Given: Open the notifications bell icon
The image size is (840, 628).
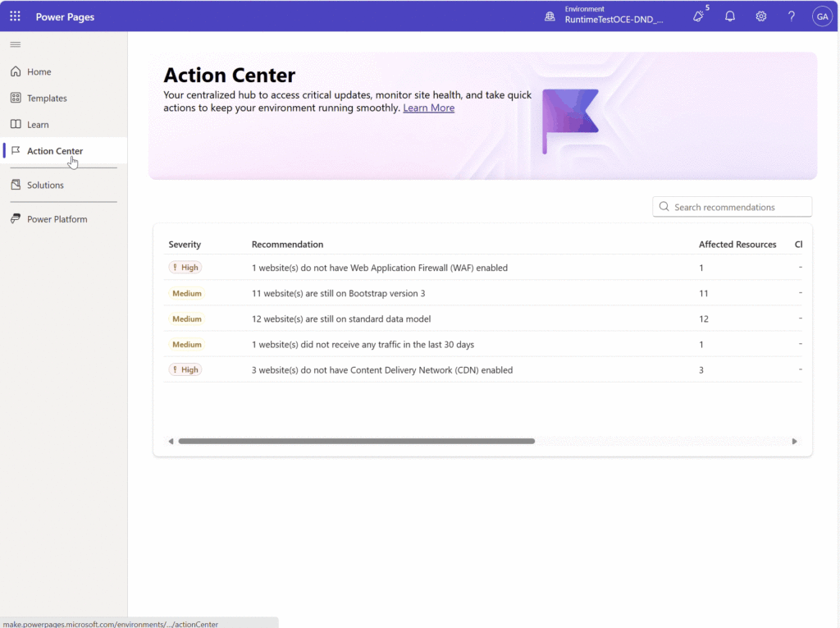Looking at the screenshot, I should click(x=730, y=16).
